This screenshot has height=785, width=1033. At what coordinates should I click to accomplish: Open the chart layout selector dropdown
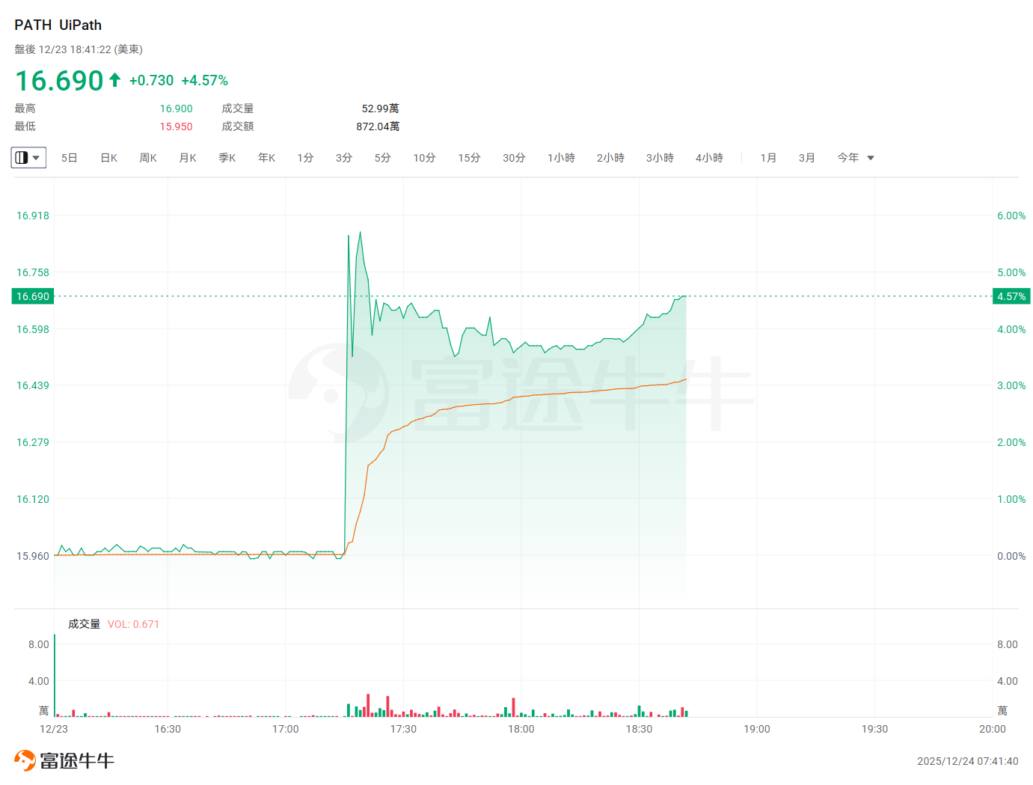(x=28, y=158)
